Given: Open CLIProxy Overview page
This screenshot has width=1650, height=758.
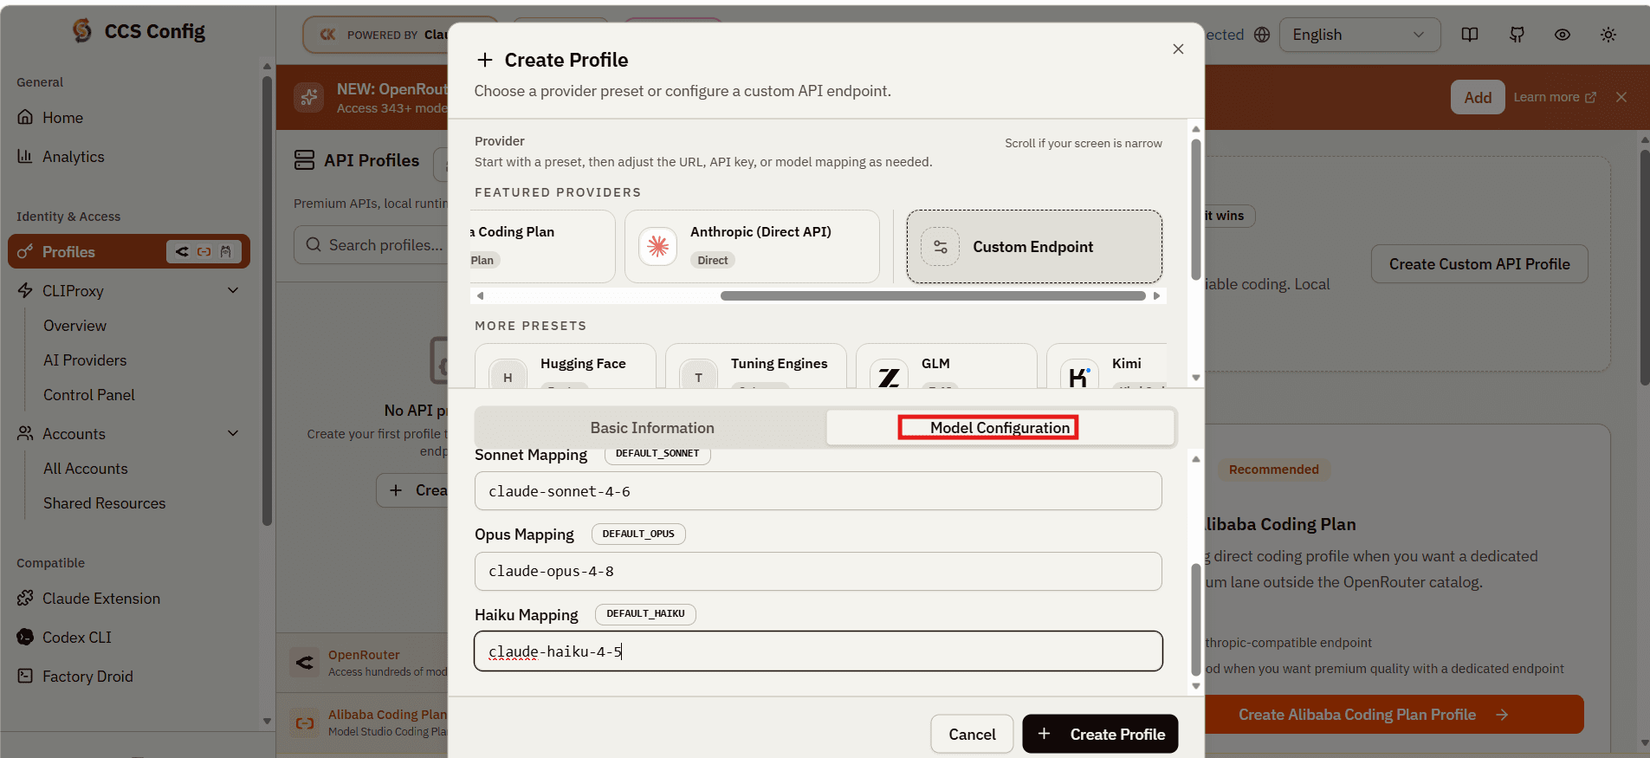Looking at the screenshot, I should (x=75, y=326).
